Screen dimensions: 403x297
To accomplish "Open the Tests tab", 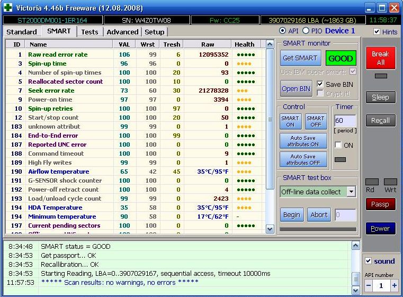I will [x=89, y=32].
